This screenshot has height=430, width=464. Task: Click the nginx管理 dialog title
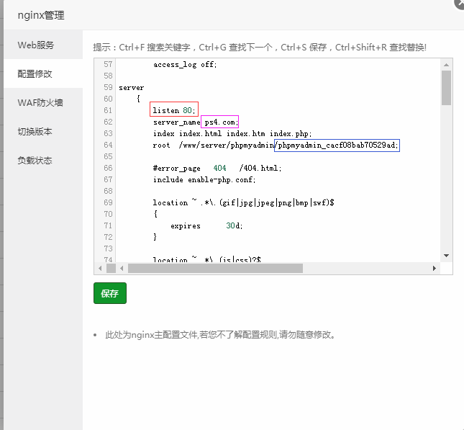41,15
